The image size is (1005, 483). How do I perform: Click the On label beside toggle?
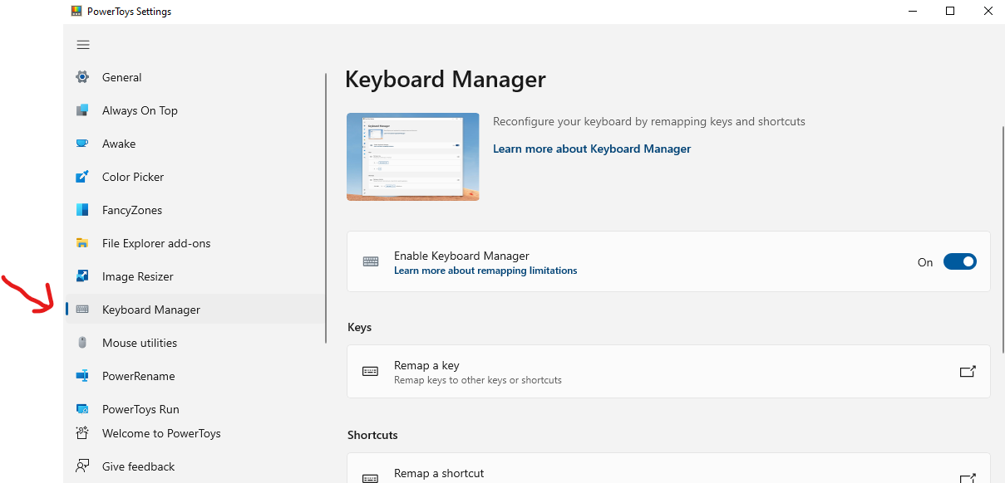coord(925,262)
